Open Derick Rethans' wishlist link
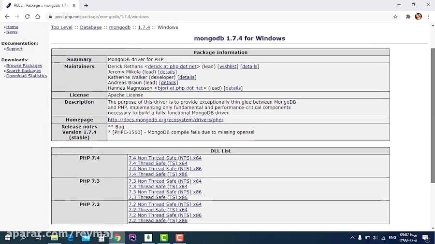 [228, 67]
